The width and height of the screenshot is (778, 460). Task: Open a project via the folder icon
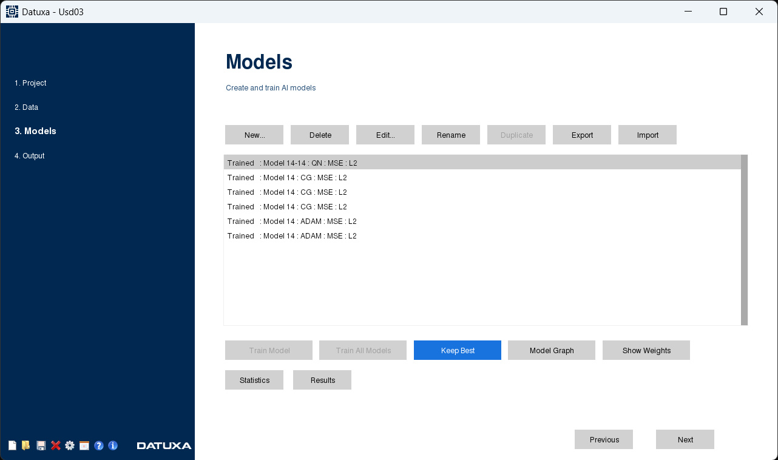coord(25,445)
